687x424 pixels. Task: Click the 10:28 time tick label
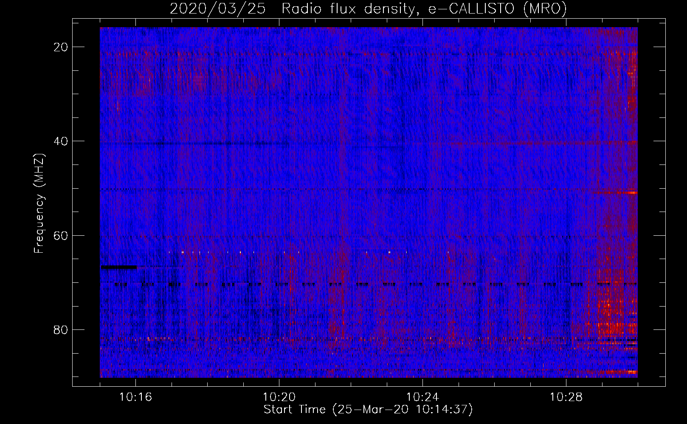[x=566, y=397]
